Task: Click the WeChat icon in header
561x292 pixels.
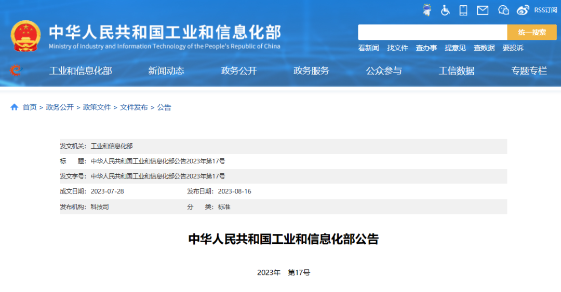Action: coord(503,10)
